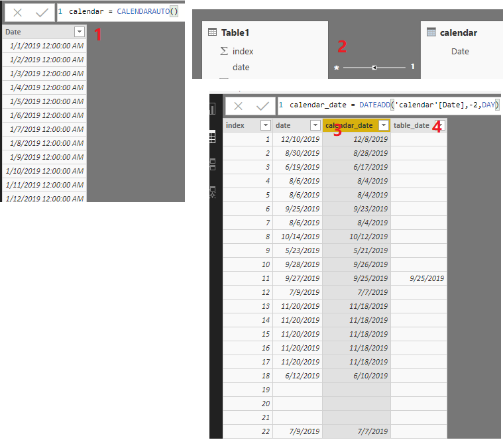Select the 1/10/2019 12:00:00 AM row

tap(44, 171)
